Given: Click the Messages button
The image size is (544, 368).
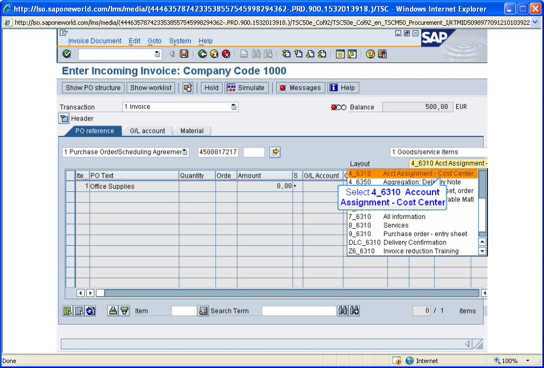Looking at the screenshot, I should (301, 88).
